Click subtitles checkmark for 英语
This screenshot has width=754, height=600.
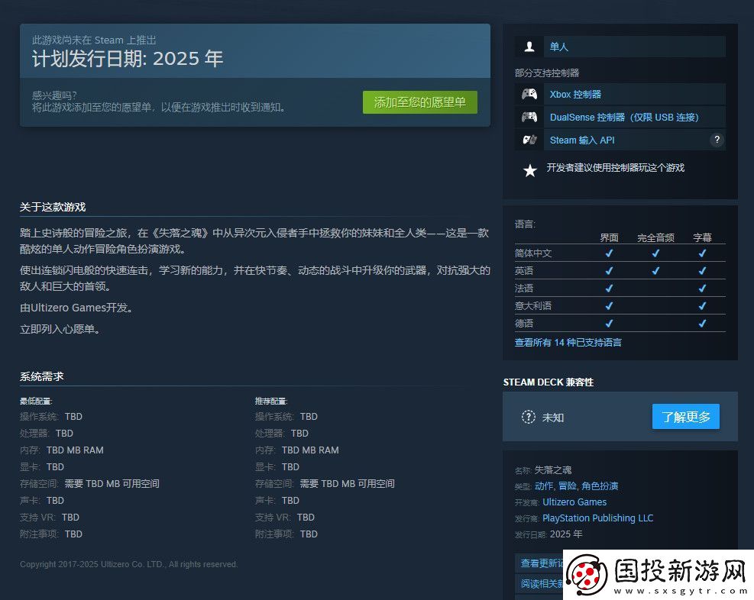[702, 271]
